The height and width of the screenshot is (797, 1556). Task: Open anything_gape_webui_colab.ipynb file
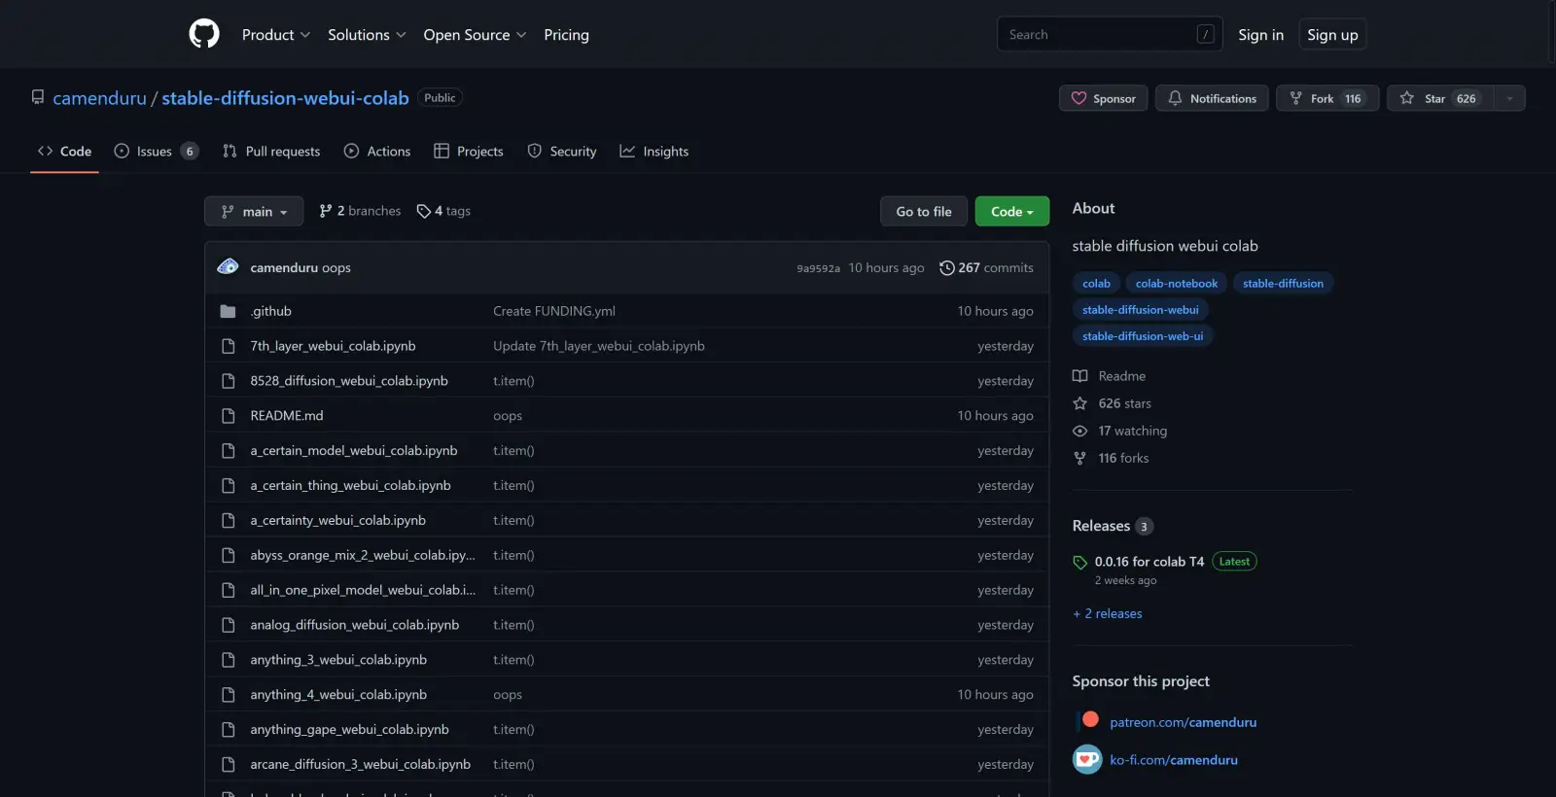350,730
